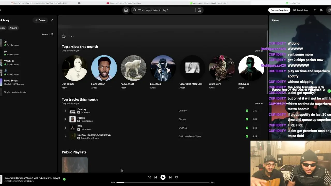Click the main view vertical scrollbar
The height and width of the screenshot is (186, 331).
click(267, 62)
